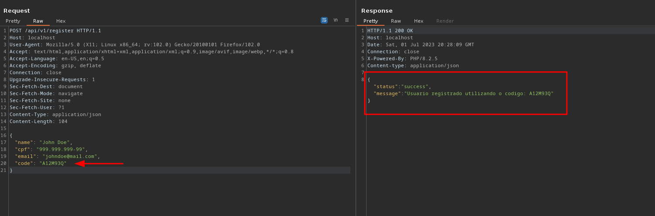
Task: Open the Hex tab in Response
Action: (418, 21)
